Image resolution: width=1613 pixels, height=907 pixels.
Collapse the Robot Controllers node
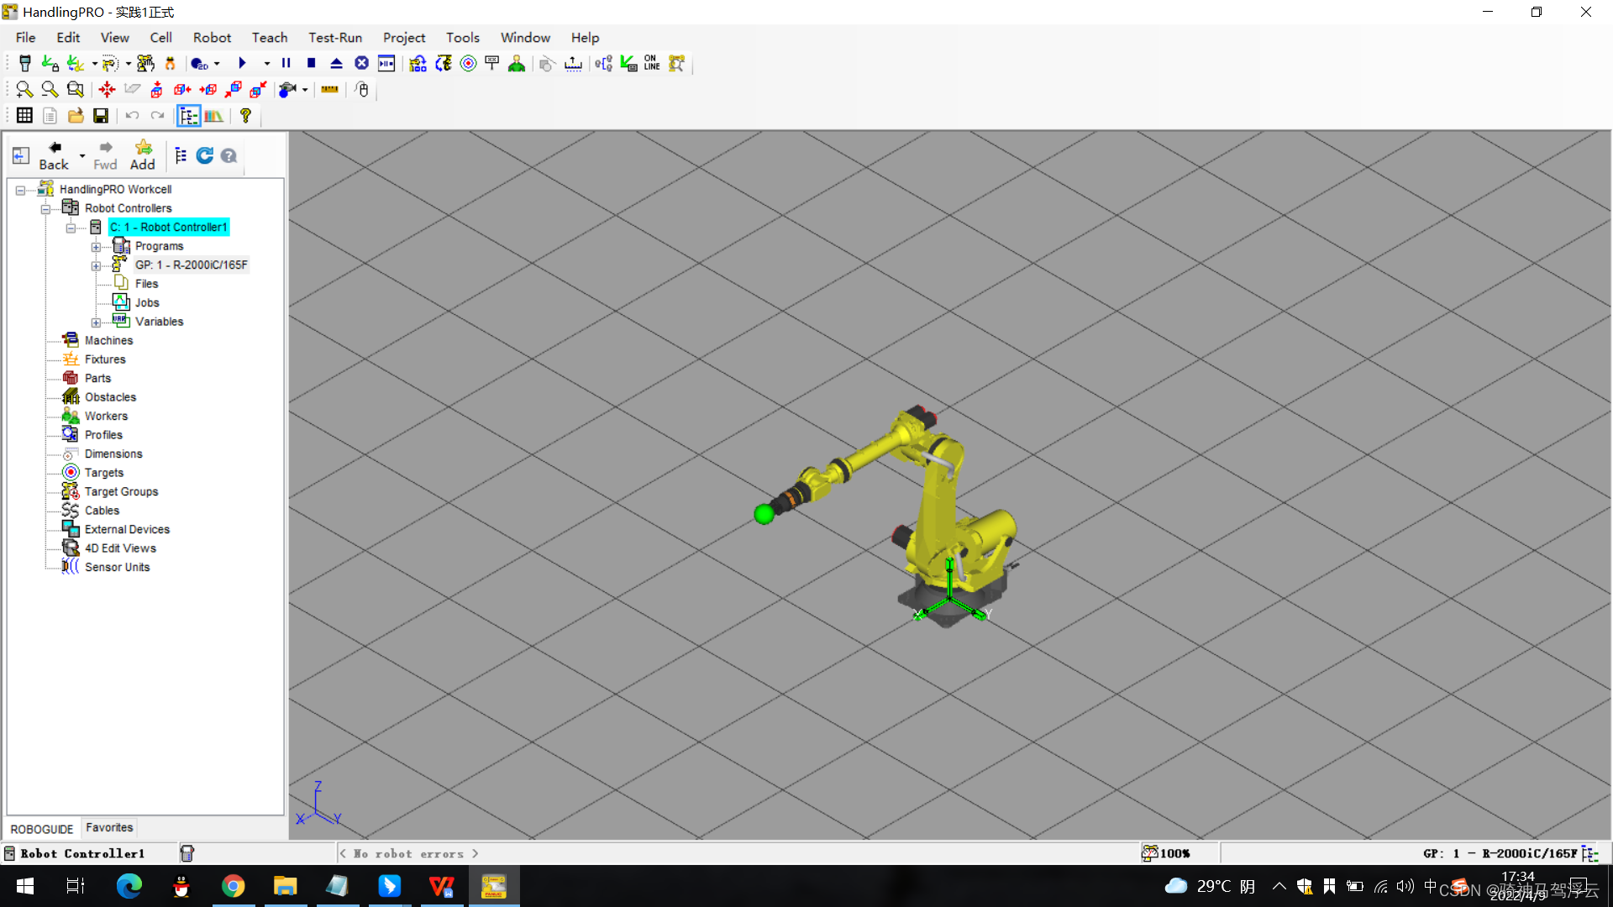(x=45, y=209)
